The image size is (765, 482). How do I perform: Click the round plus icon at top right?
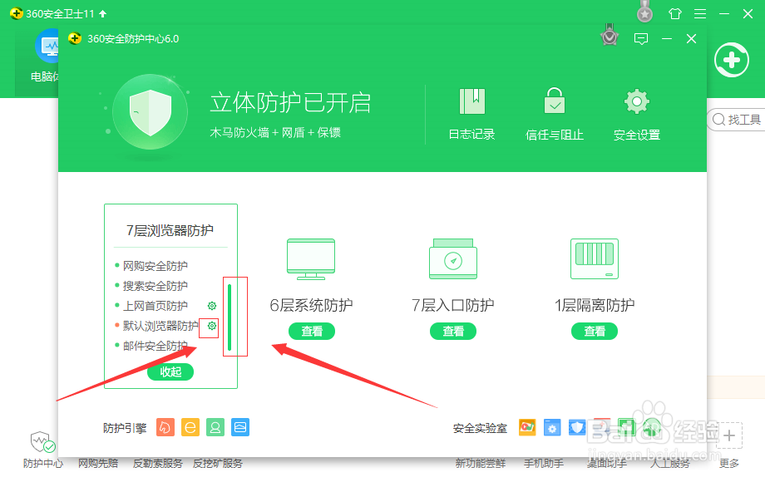click(x=732, y=60)
